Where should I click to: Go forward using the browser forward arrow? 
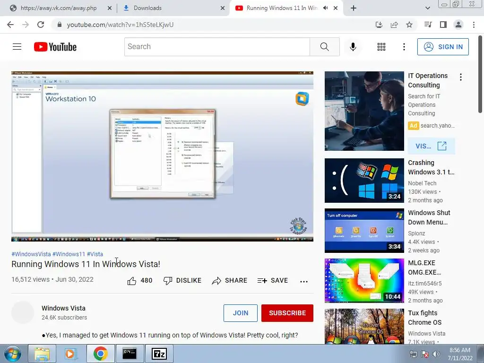click(x=26, y=25)
